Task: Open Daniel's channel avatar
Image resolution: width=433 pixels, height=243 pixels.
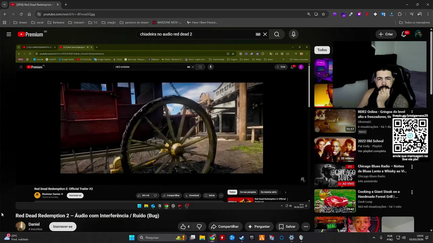Action: (x=20, y=226)
